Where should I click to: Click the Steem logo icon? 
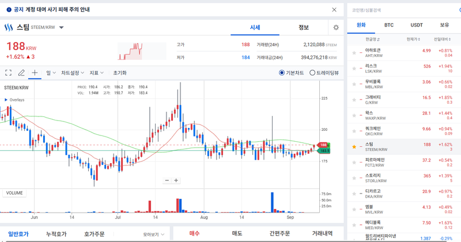click(9, 27)
